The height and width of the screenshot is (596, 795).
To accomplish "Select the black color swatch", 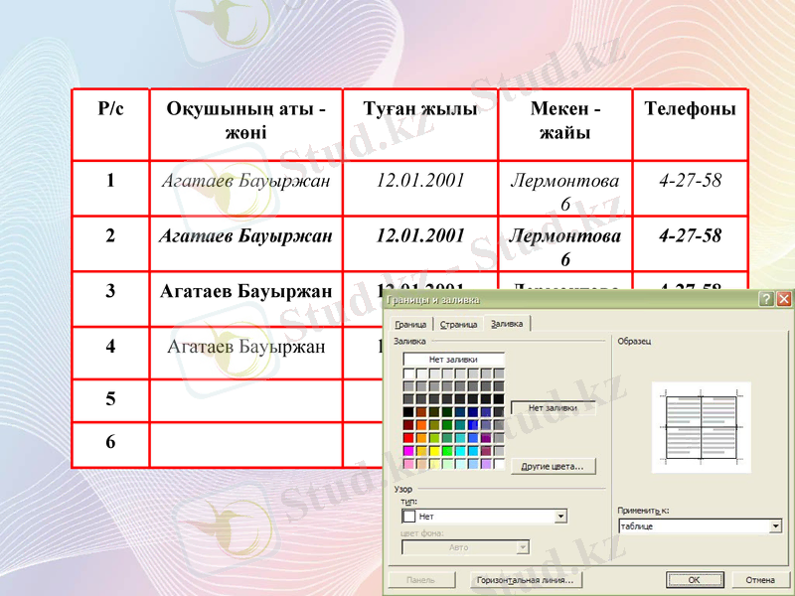I will (407, 411).
